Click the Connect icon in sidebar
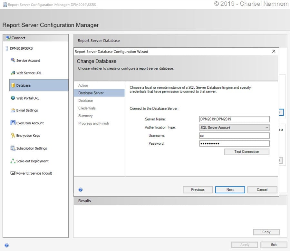 8,38
